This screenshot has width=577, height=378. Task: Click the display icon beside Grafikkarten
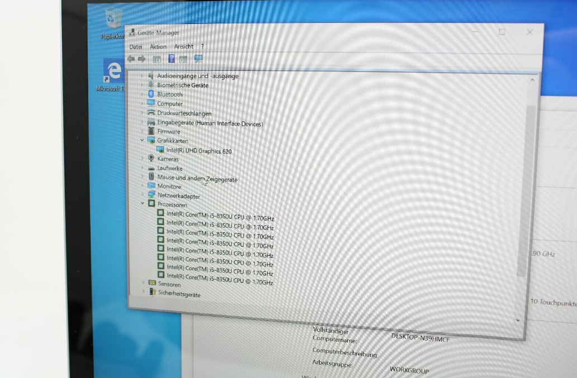tap(151, 140)
